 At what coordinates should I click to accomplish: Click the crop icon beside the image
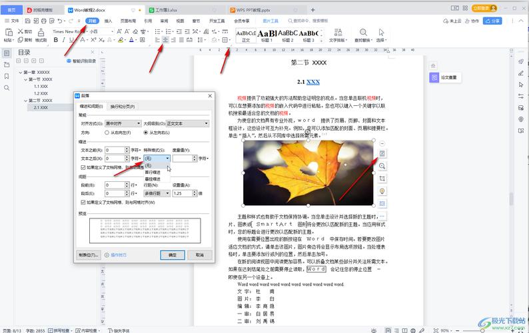tap(382, 178)
